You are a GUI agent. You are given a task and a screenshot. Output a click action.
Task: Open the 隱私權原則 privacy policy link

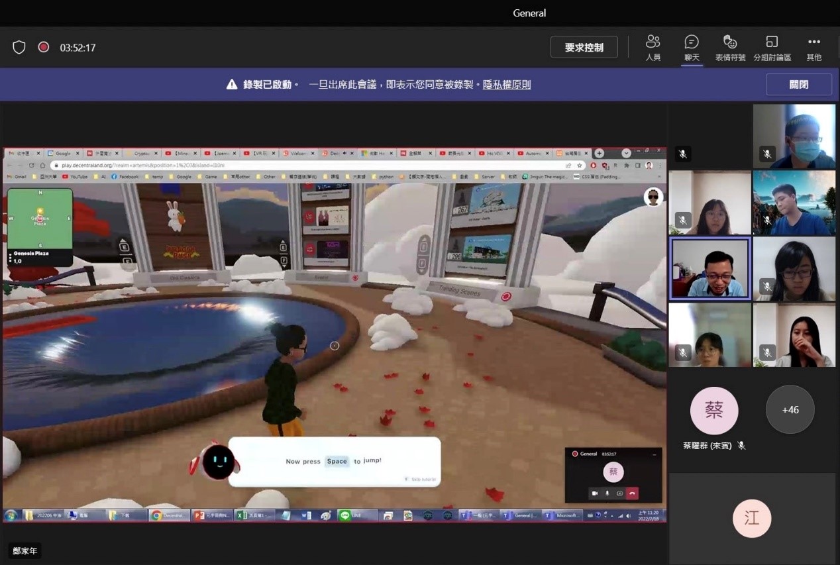507,85
